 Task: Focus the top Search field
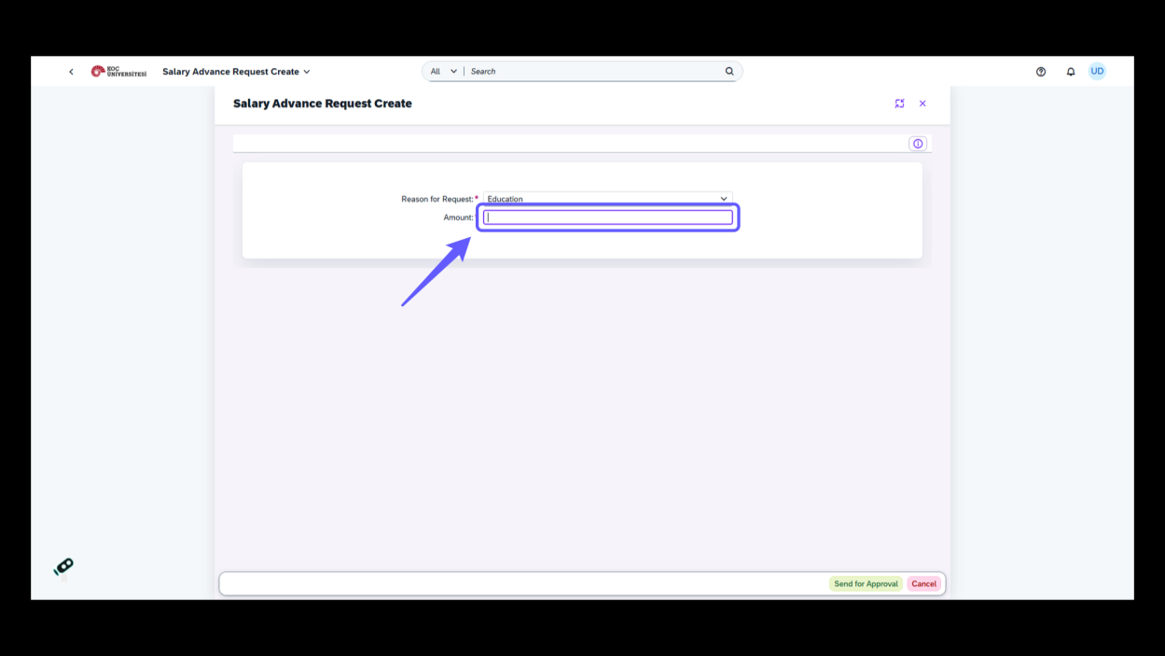[x=594, y=71]
